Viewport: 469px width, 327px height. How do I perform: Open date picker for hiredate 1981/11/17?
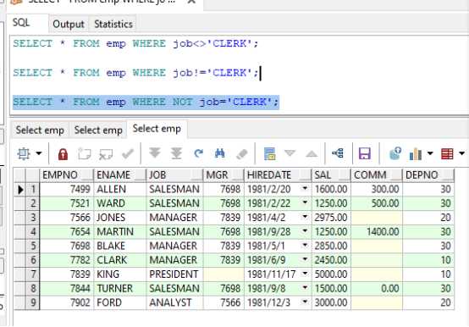[x=305, y=274]
